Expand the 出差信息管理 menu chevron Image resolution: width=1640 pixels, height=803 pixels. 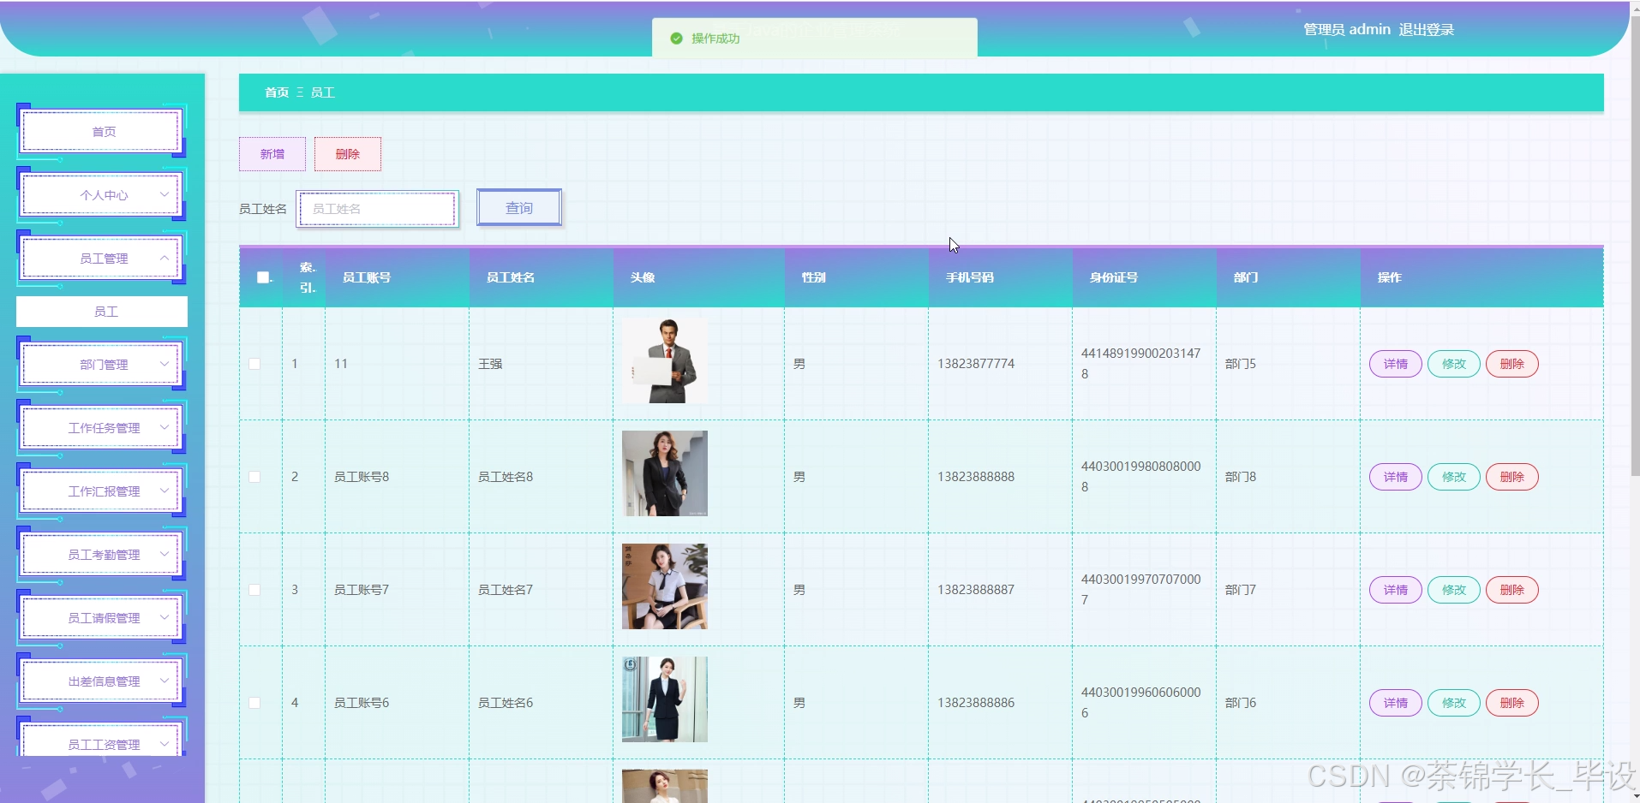165,681
